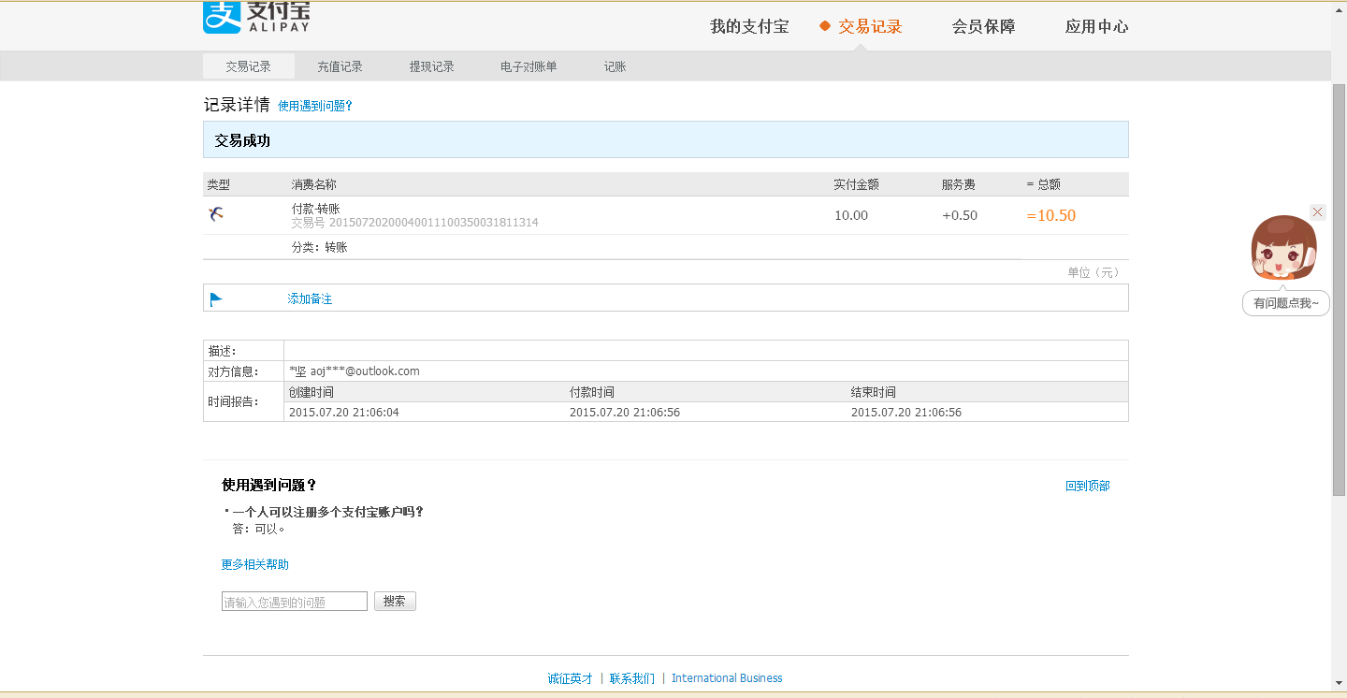Click the 服务费 column header

pos(959,184)
